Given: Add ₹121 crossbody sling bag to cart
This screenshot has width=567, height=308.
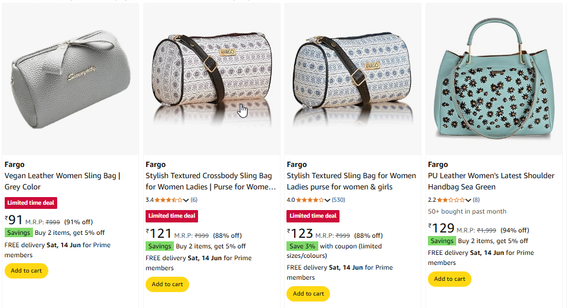Looking at the screenshot, I should click(x=167, y=284).
